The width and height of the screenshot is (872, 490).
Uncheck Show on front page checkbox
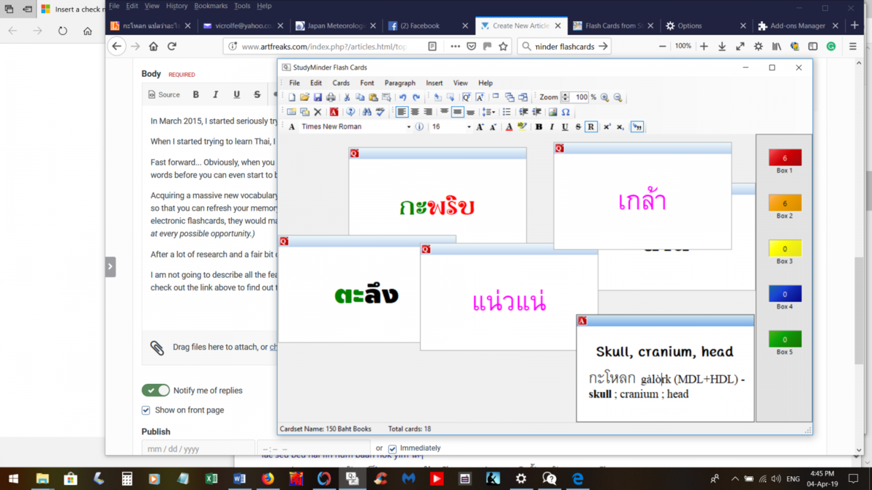pos(146,410)
